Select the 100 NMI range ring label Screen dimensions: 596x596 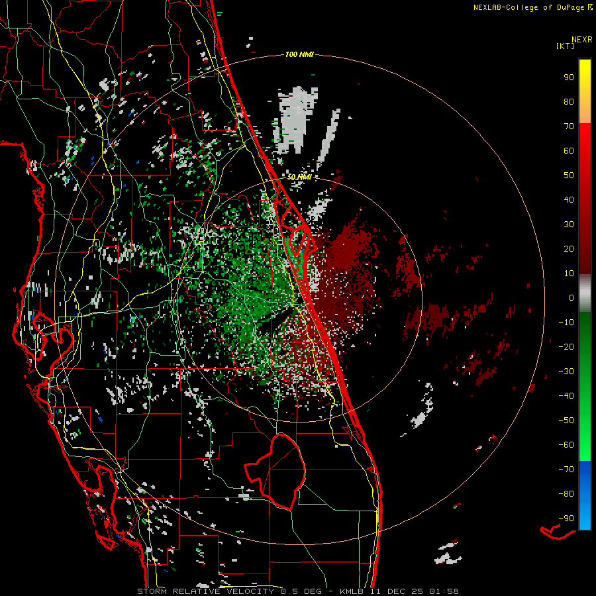(x=299, y=55)
